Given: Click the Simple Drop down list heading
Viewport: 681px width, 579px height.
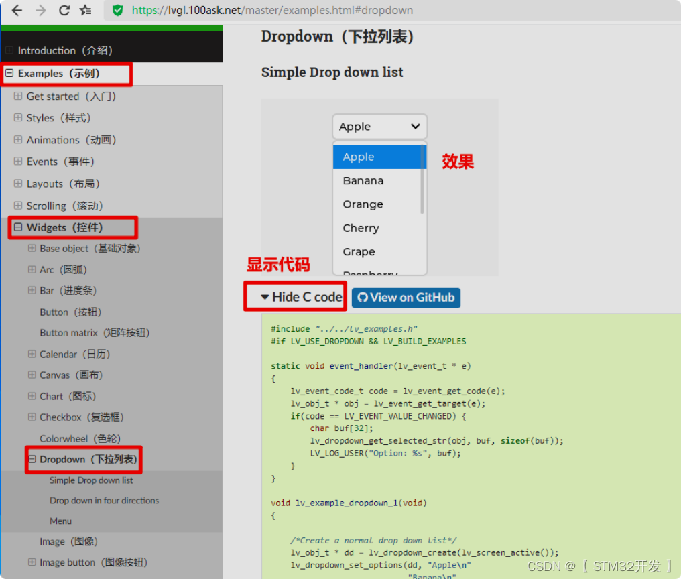Looking at the screenshot, I should click(332, 72).
